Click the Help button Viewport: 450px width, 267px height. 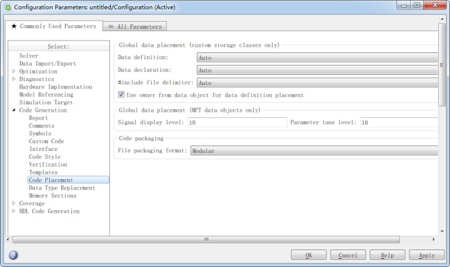387,255
